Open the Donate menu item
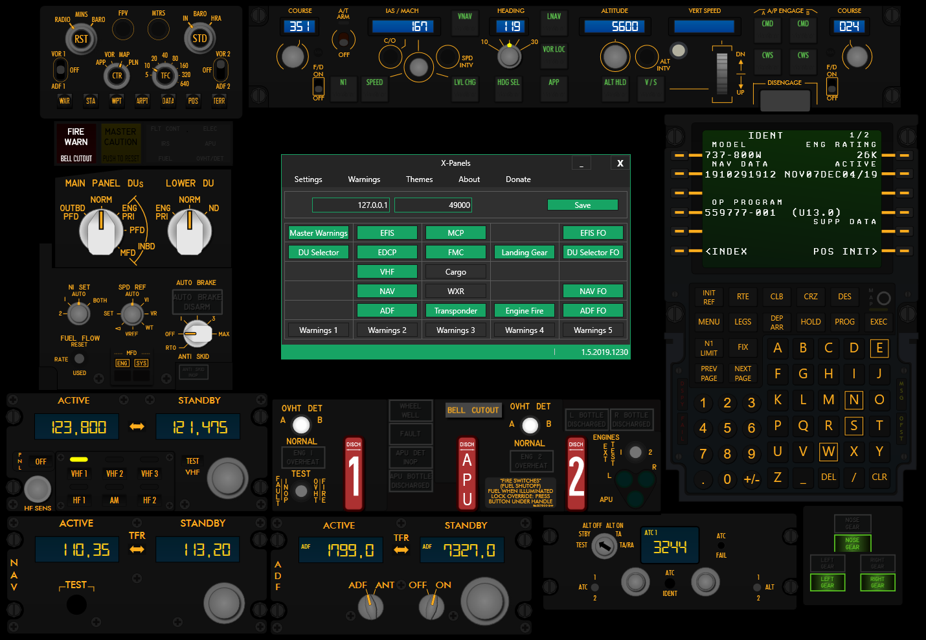 [518, 179]
